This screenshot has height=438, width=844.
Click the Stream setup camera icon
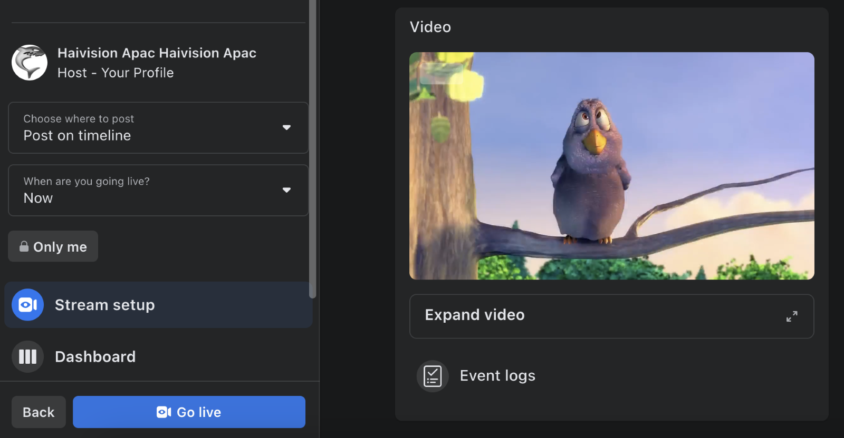pos(27,305)
